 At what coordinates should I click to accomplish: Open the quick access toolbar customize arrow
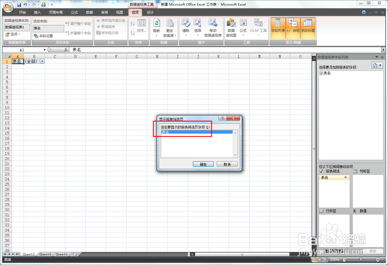point(52,5)
